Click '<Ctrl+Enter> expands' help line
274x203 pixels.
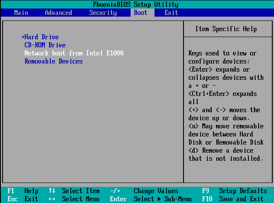[x=222, y=94]
